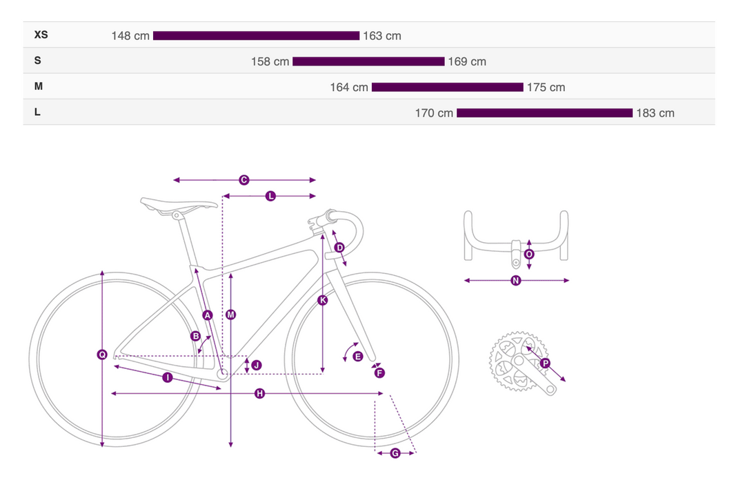Image resolution: width=745 pixels, height=498 pixels.
Task: Select the G marker below the front wheel
Action: pyautogui.click(x=395, y=453)
